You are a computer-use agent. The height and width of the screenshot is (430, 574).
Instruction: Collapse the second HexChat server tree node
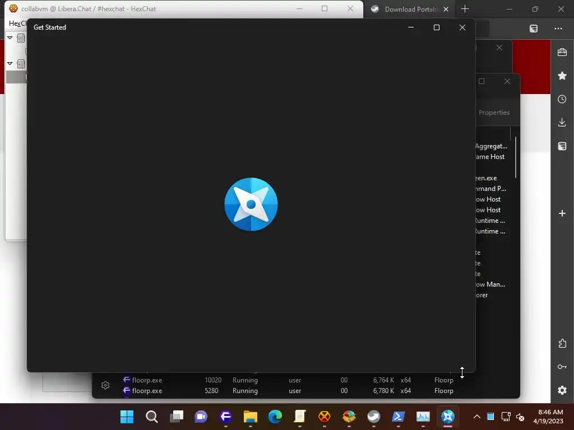click(x=10, y=63)
